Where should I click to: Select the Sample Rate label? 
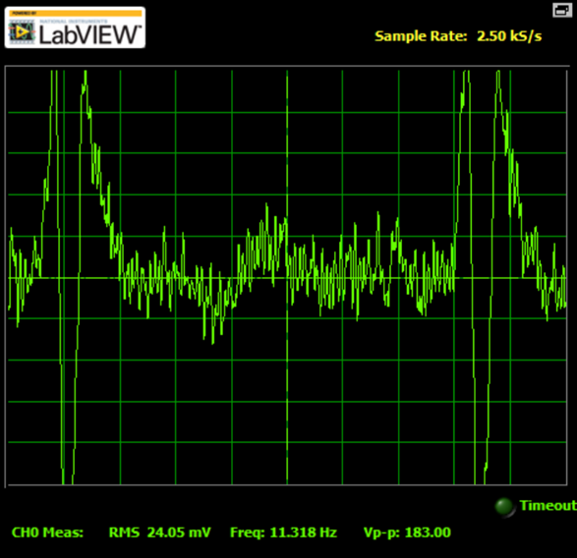(421, 36)
